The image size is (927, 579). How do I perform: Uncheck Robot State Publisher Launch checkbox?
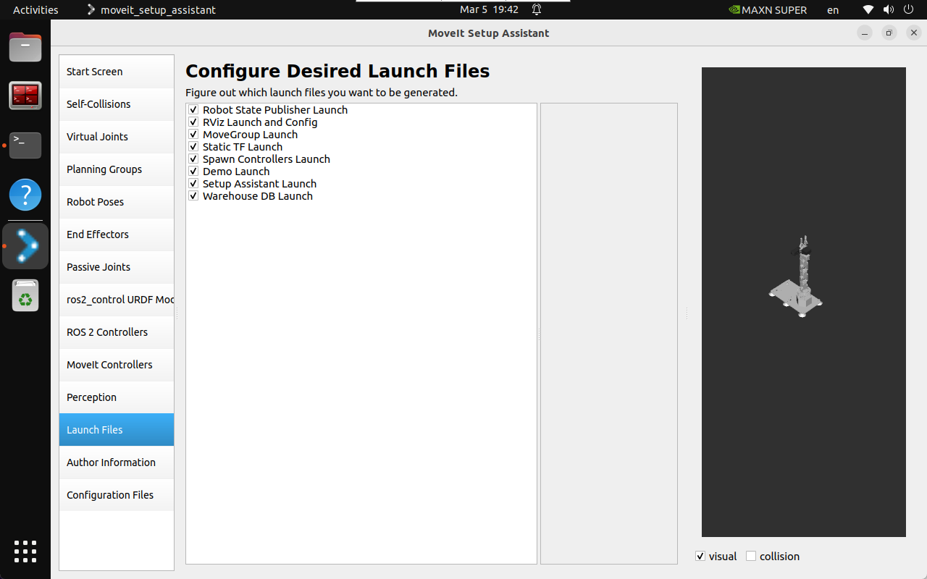193,110
